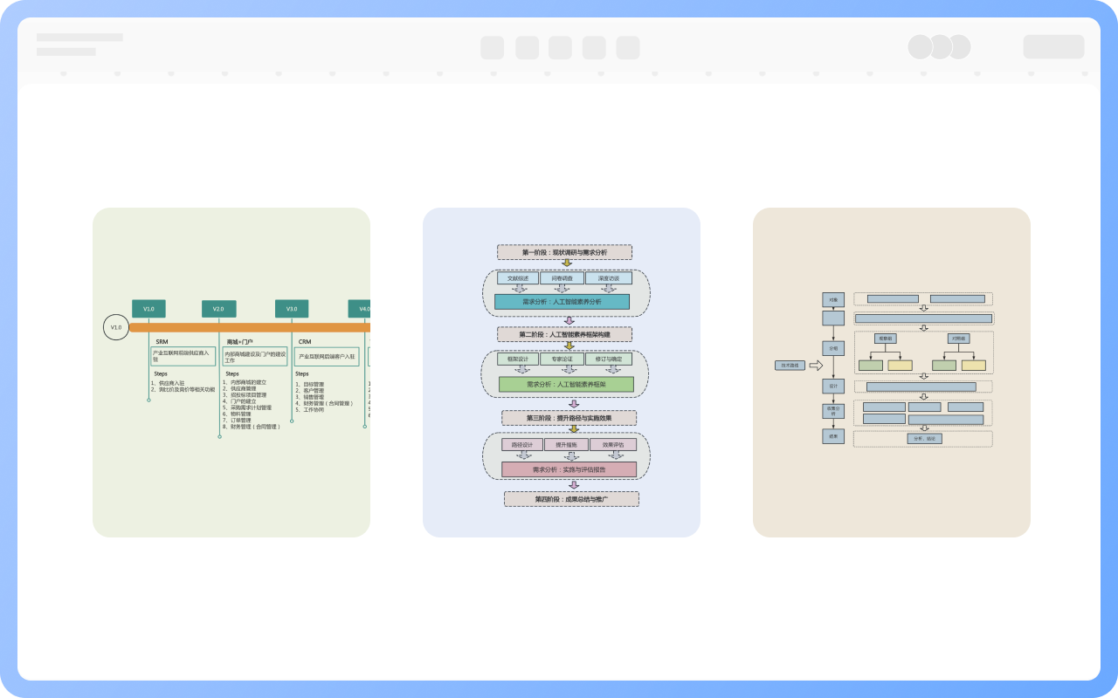Click the circular V1.0 start node
The image size is (1118, 698).
click(x=115, y=327)
